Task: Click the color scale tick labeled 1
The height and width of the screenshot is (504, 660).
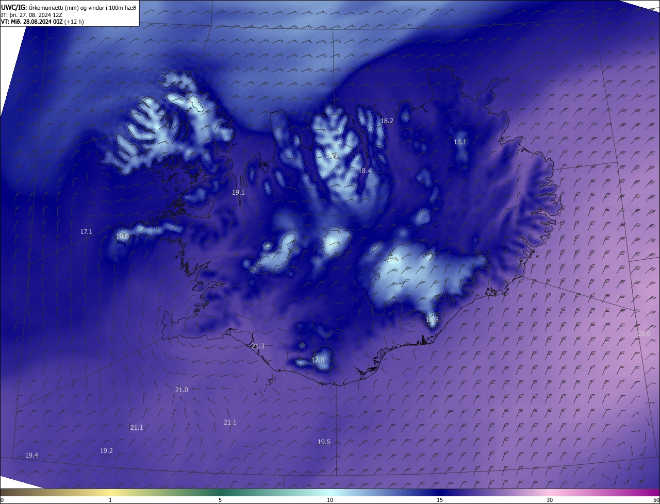Action: 110,500
